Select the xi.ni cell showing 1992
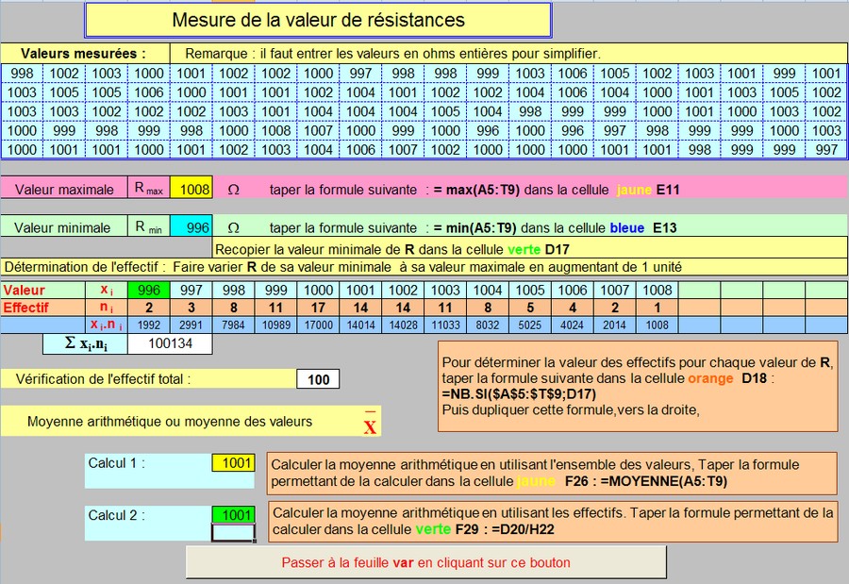Viewport: 849px width, 584px height. 149,325
